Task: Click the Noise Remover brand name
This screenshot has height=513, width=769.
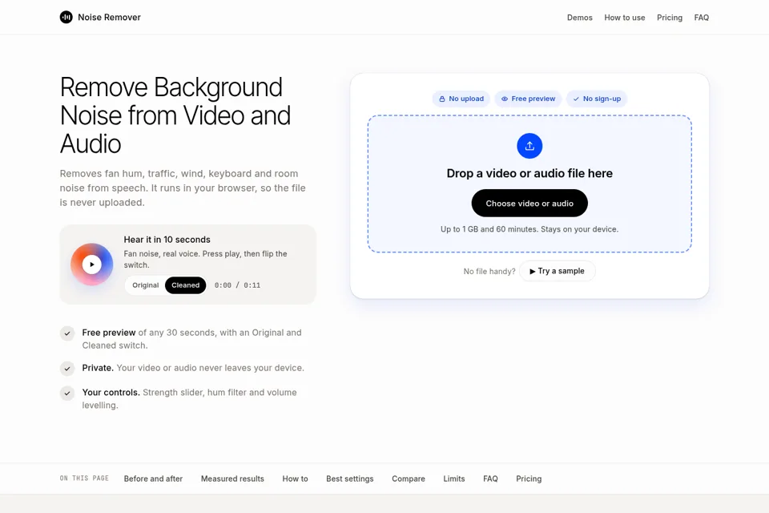Action: [110, 17]
